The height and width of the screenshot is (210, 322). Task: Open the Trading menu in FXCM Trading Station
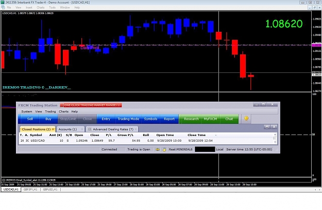click(50, 111)
